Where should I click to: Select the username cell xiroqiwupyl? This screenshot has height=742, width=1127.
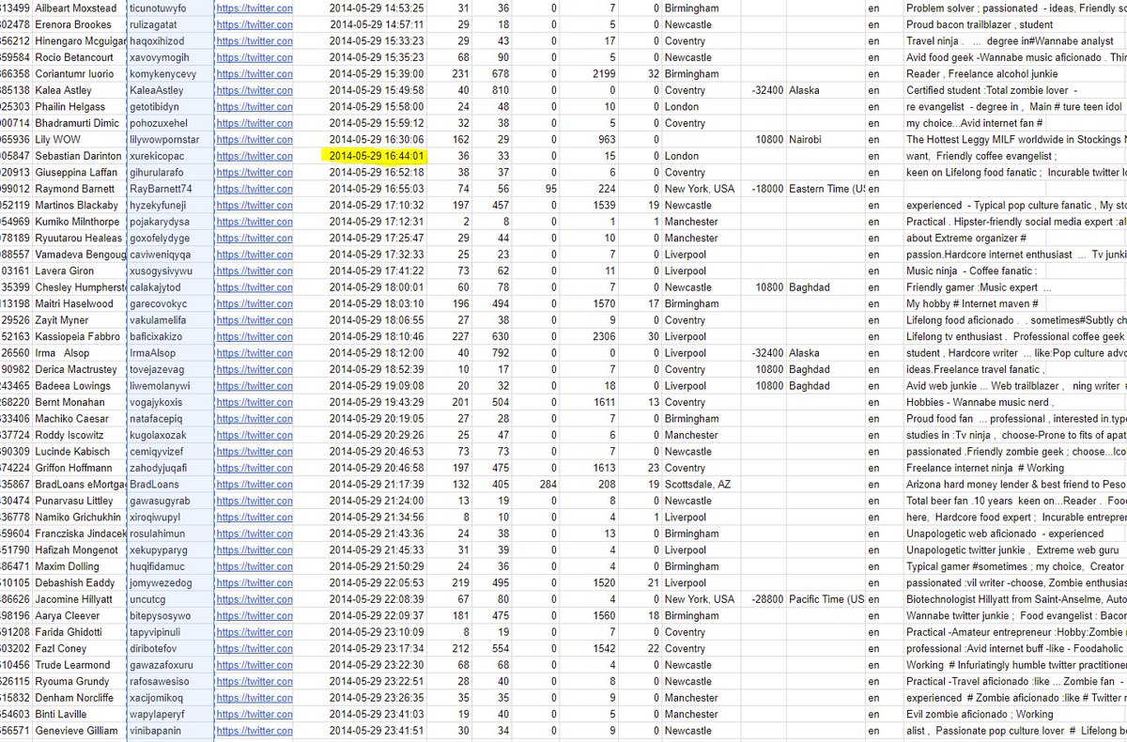pos(156,518)
